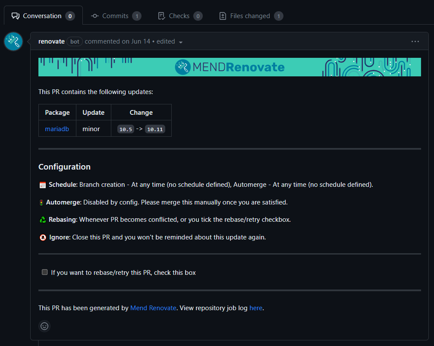This screenshot has width=434, height=346.
Task: Switch to the Commits tab
Action: (115, 16)
